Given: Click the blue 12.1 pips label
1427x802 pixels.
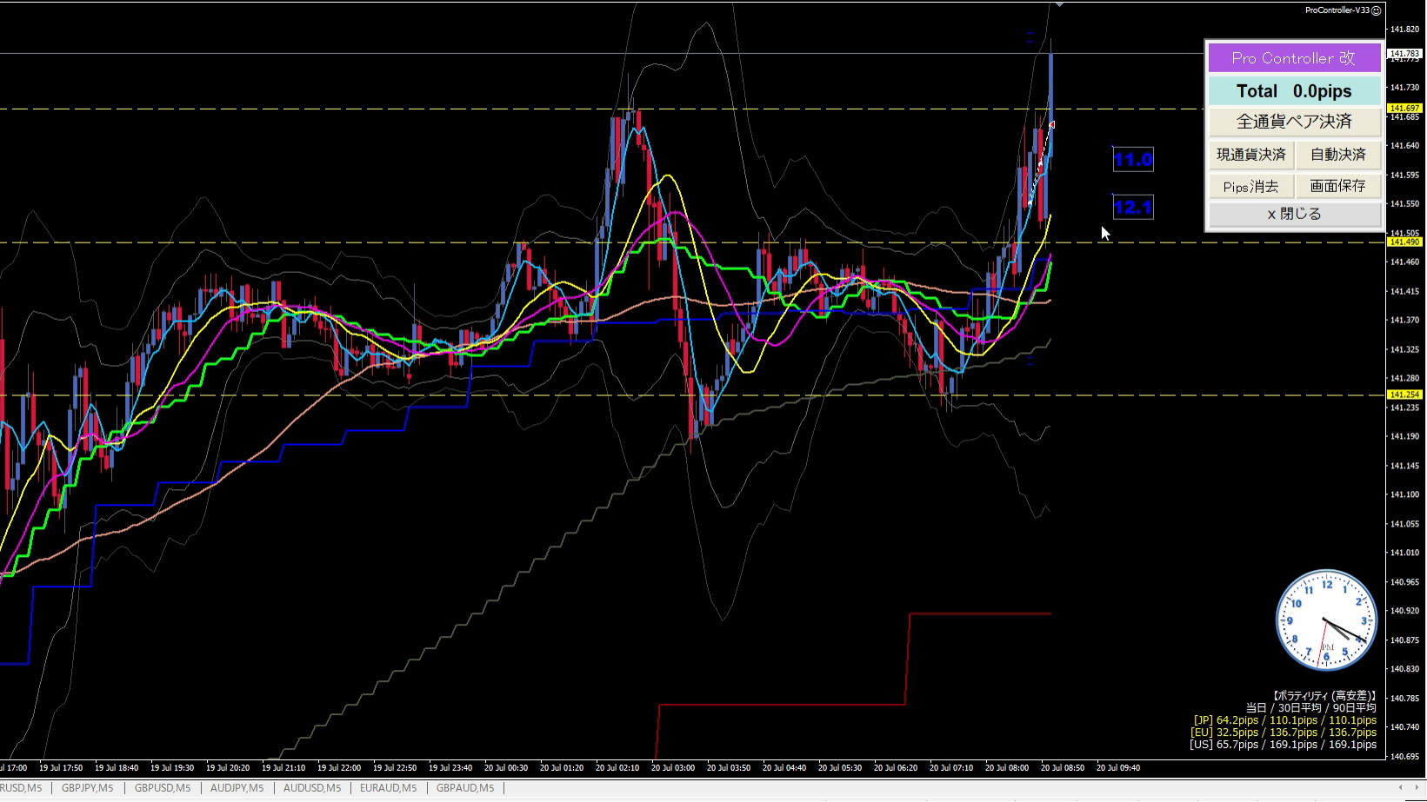Looking at the screenshot, I should point(1133,208).
